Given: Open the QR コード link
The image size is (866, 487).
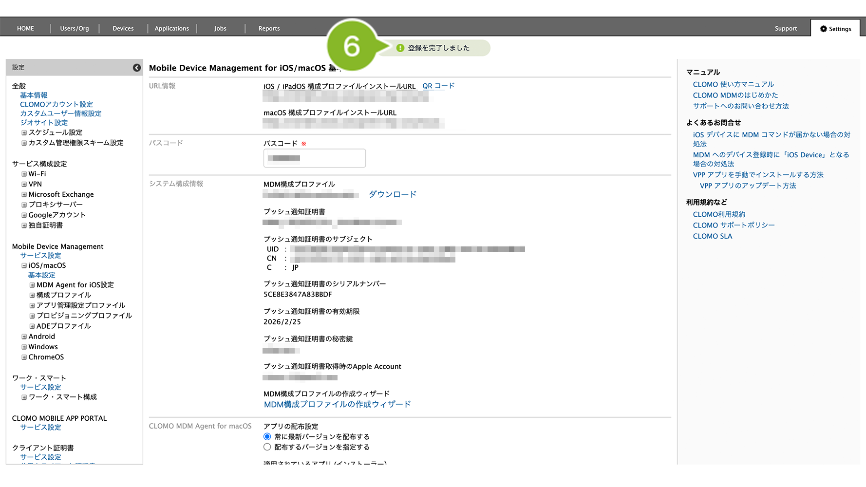Looking at the screenshot, I should point(438,86).
